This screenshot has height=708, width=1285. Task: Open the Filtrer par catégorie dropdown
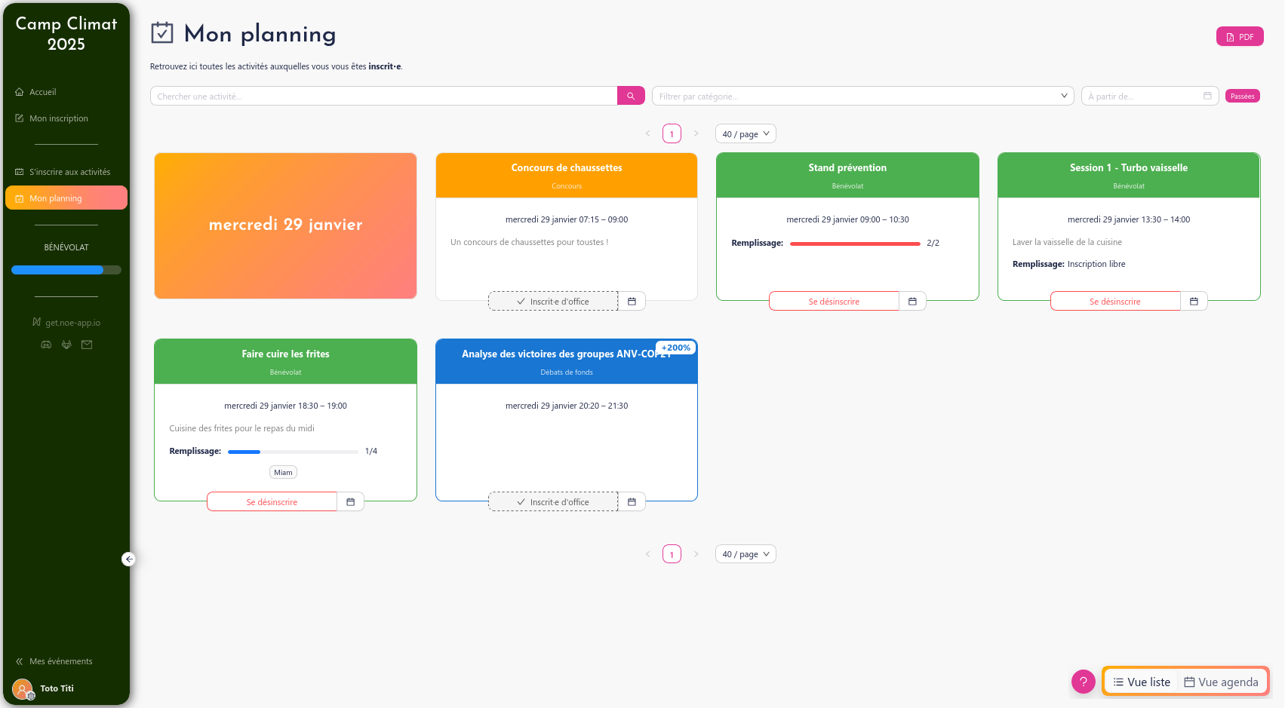coord(862,96)
